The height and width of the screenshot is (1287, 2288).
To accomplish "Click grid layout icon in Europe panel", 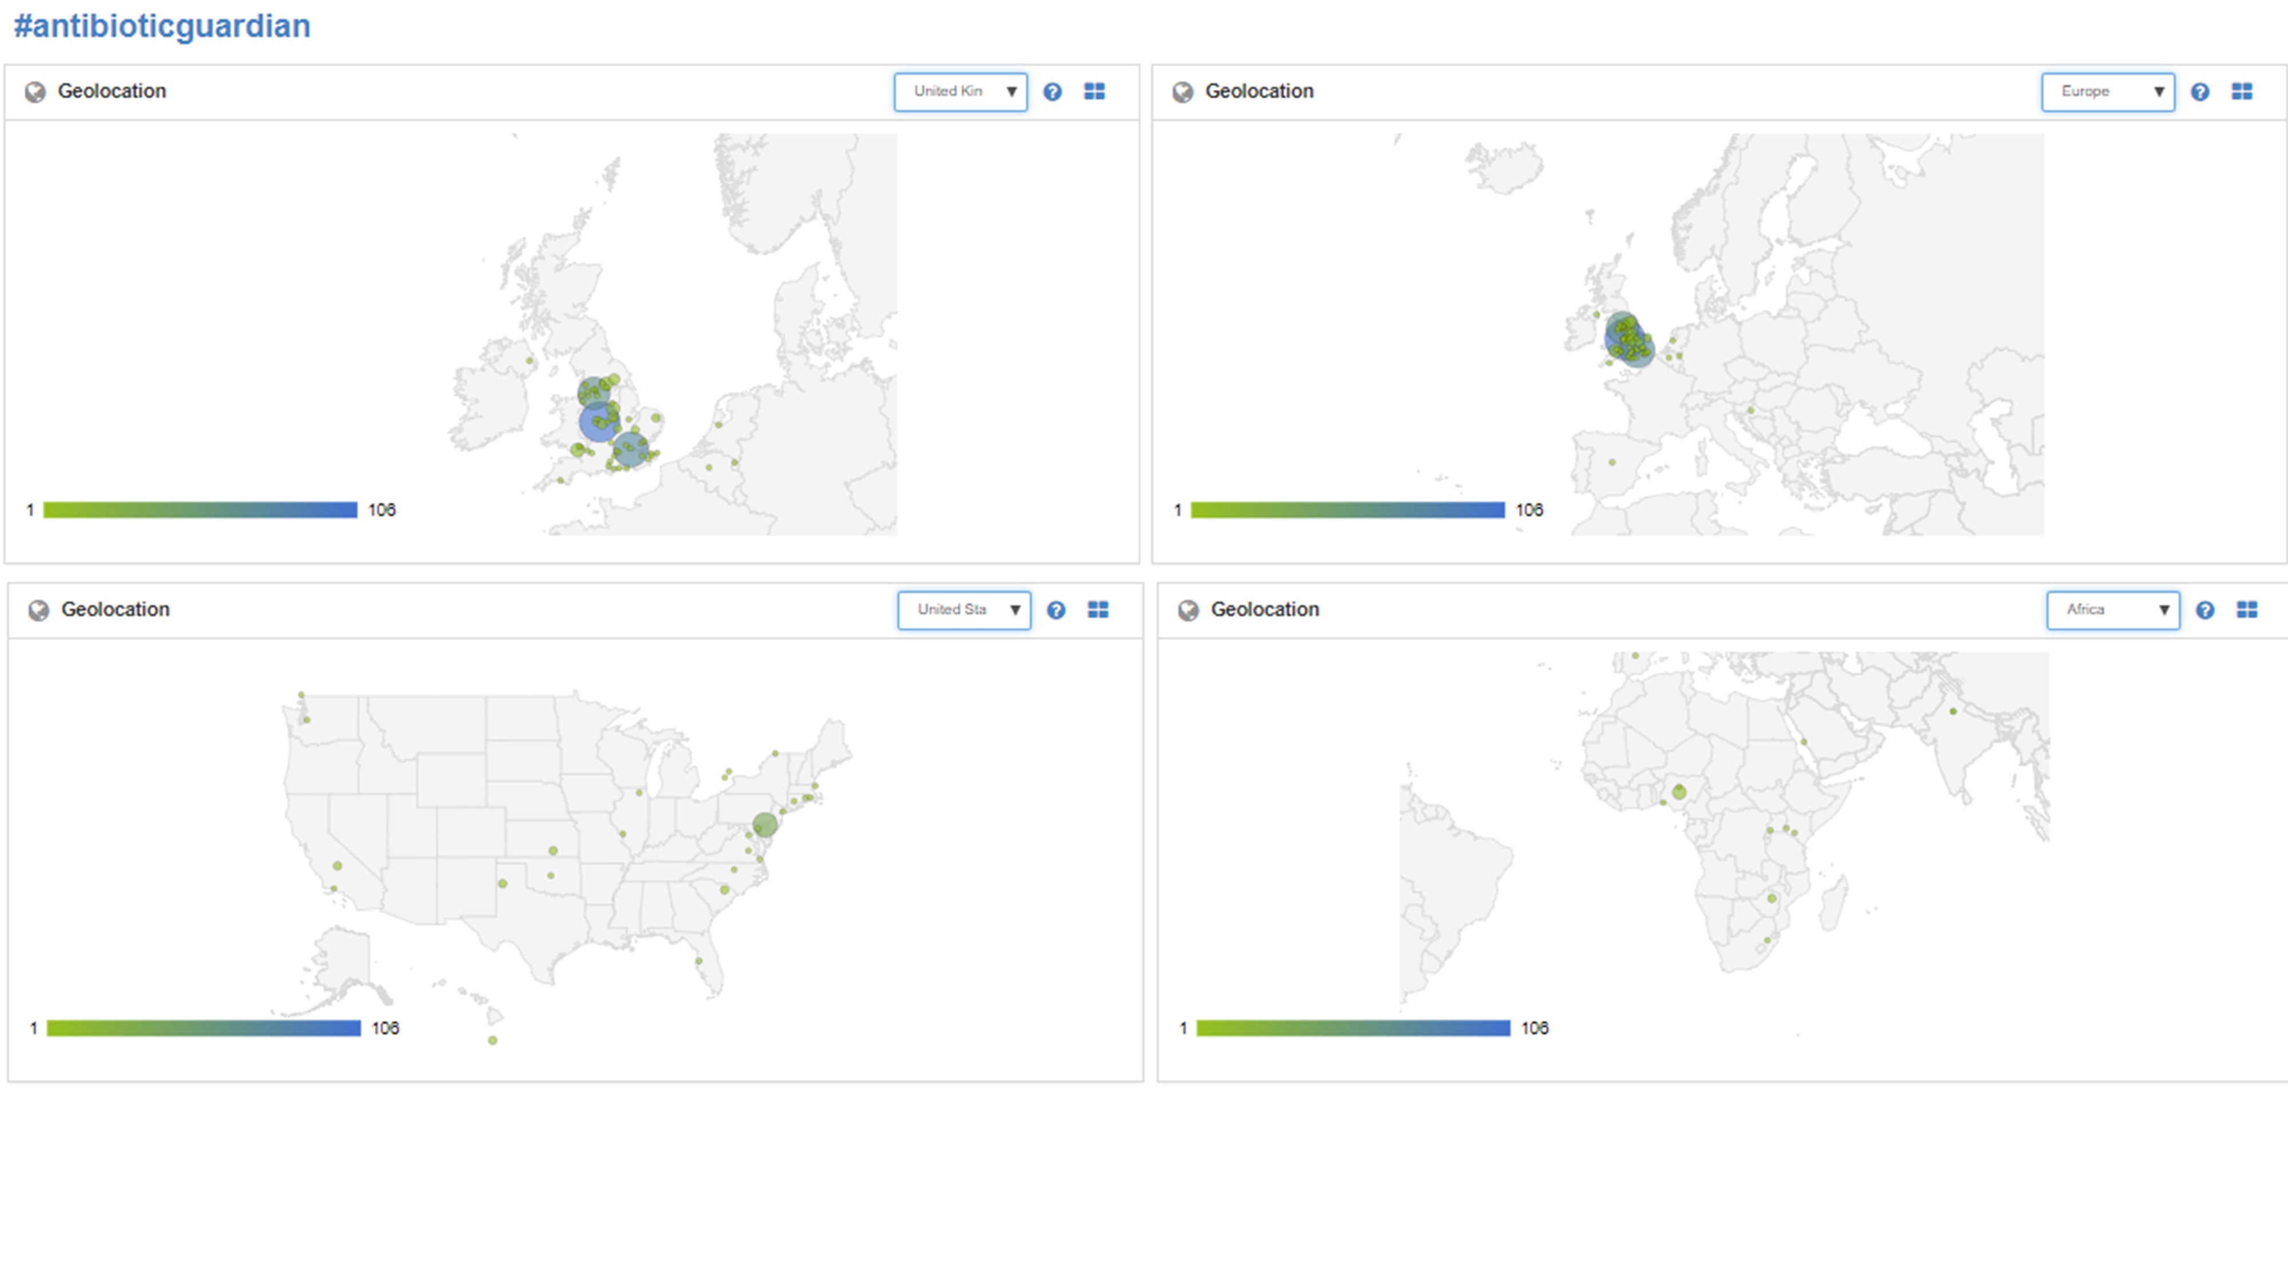I will point(2242,92).
